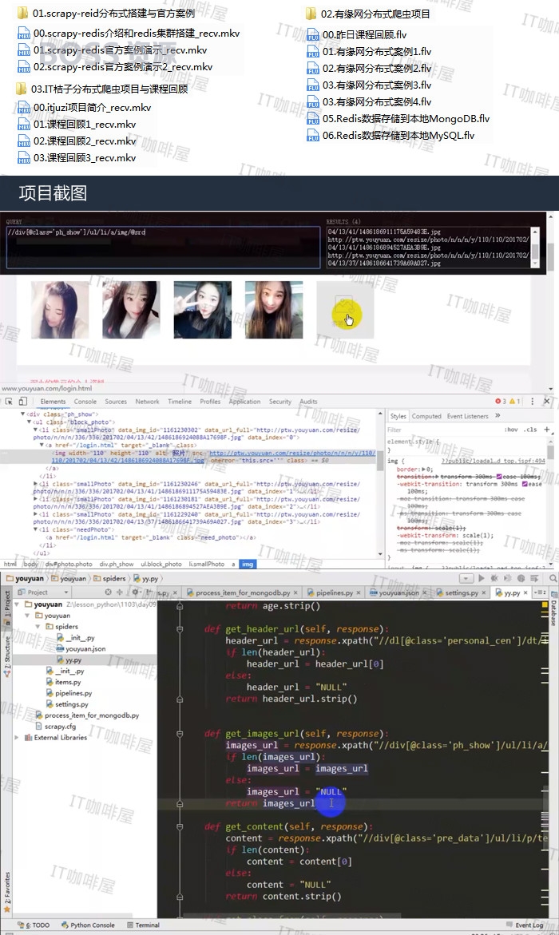
Task: Click the DevTools inspect element icon
Action: (8, 402)
